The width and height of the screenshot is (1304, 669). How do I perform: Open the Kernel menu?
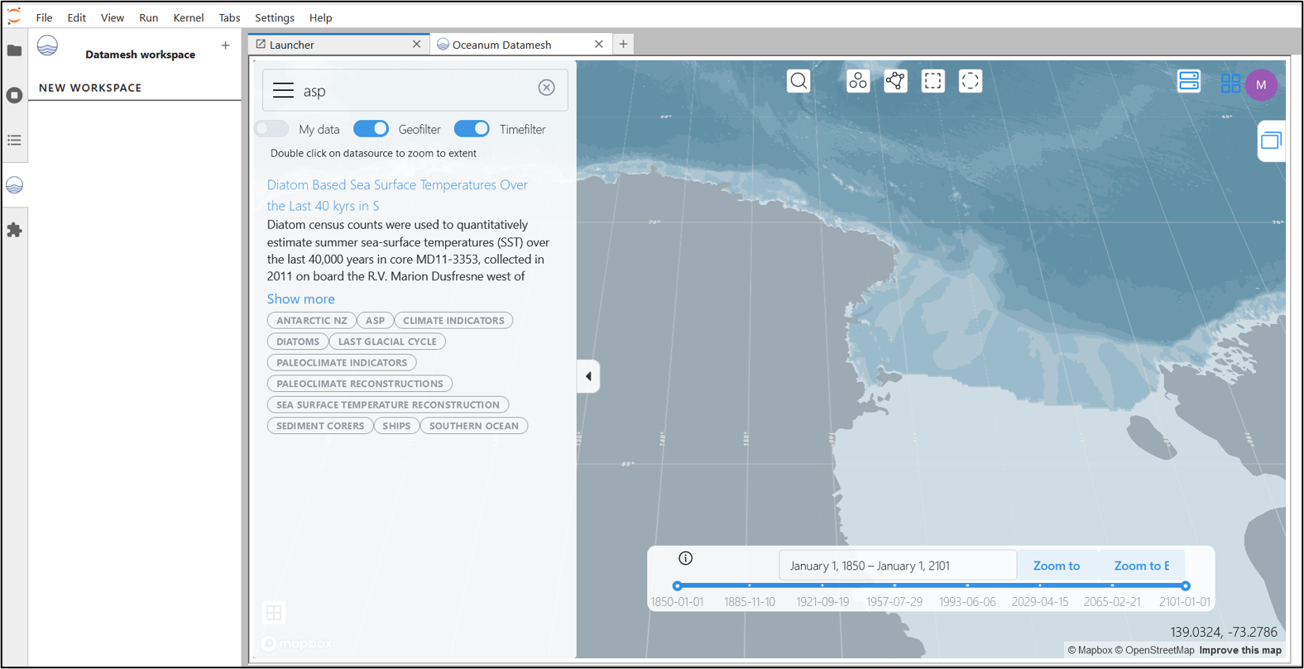[x=189, y=17]
